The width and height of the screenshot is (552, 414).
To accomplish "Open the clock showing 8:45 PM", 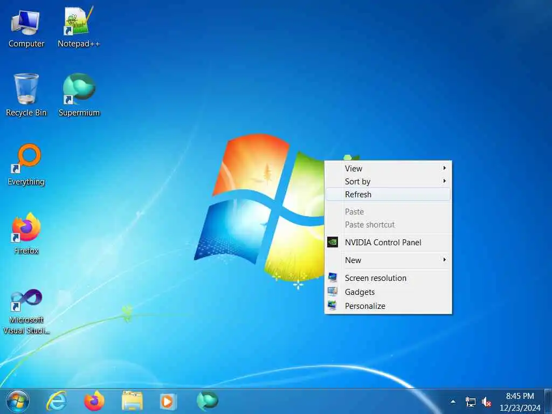I will (520, 402).
